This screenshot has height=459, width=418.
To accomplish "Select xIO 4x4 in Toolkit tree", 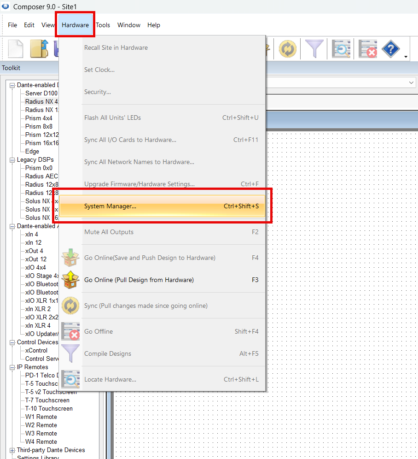I will click(35, 268).
